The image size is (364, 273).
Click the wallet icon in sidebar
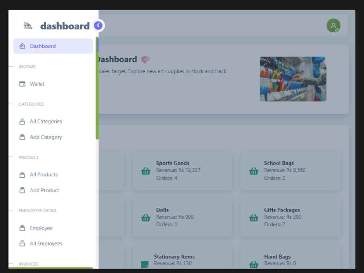[x=22, y=84]
